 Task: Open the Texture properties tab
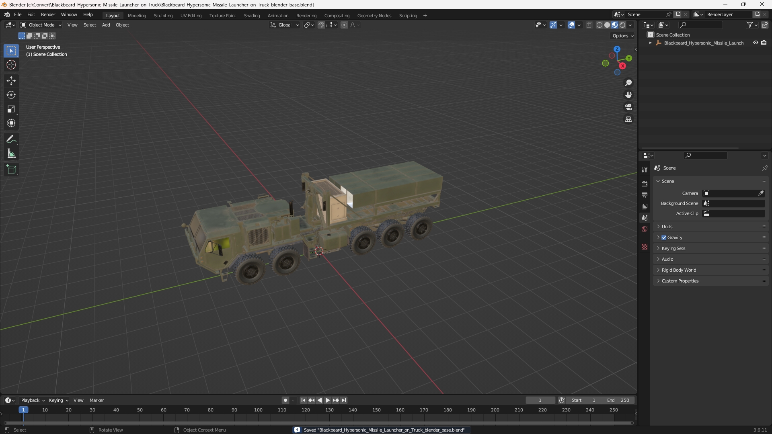click(x=645, y=247)
